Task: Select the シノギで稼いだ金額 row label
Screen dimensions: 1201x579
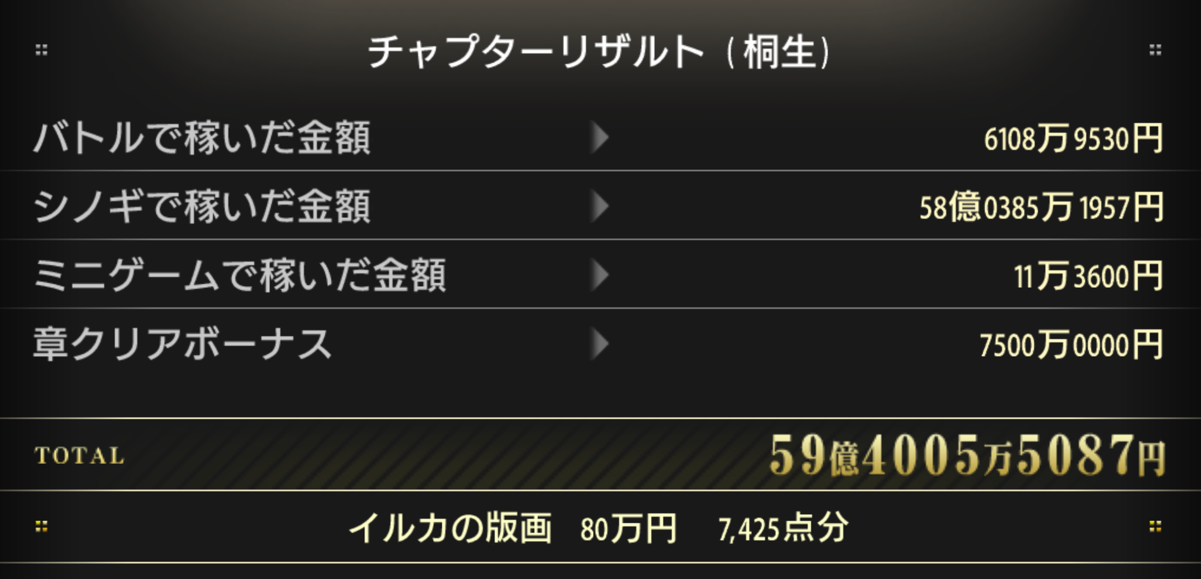Action: coord(202,207)
